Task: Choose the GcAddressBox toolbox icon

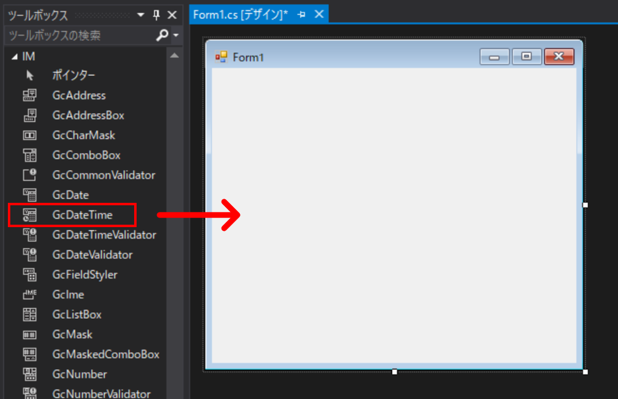Action: (x=30, y=115)
